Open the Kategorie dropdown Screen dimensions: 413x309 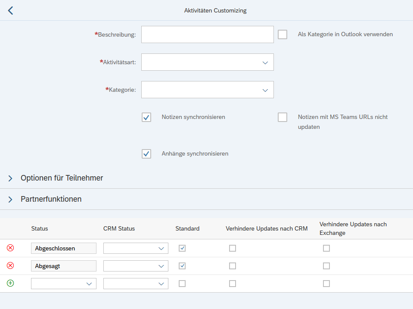(x=265, y=90)
